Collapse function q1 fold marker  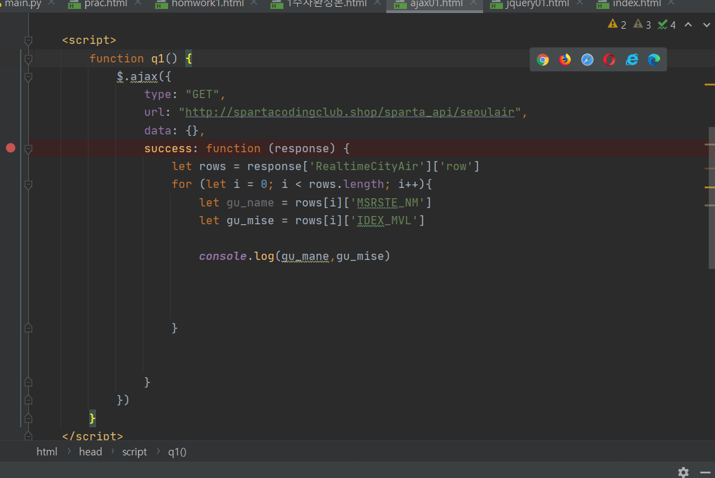pos(28,59)
